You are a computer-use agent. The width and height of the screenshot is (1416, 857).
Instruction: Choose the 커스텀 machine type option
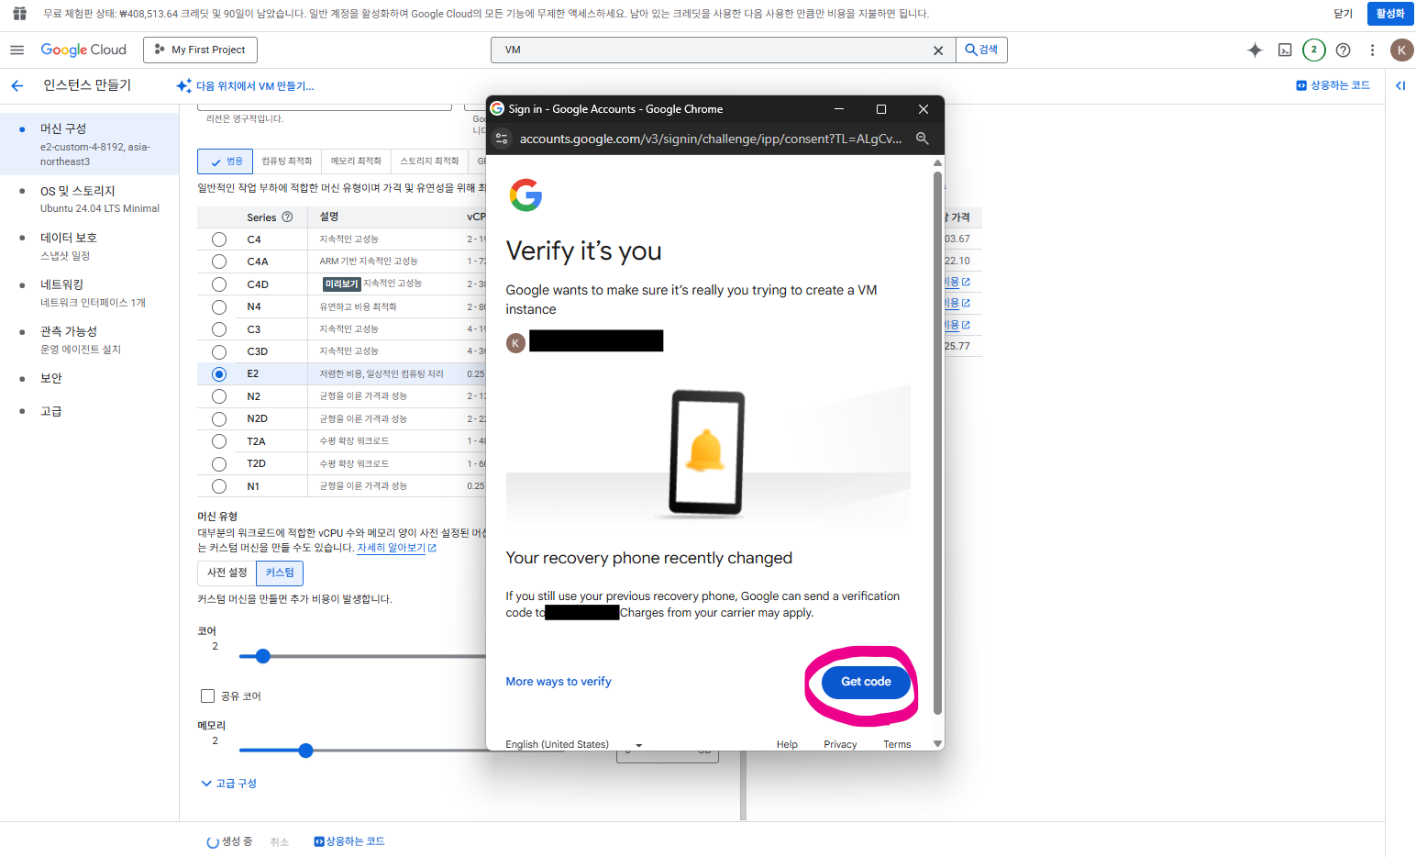tap(280, 573)
